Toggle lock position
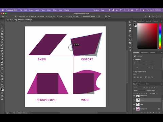The height and width of the screenshot is (122, 163). (x=142, y=94)
